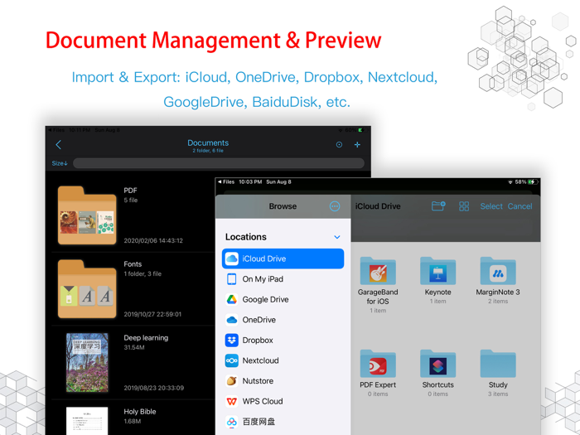Viewport: 580px width, 435px height.
Task: Click the Google Drive triangle icon
Action: pyautogui.click(x=231, y=299)
